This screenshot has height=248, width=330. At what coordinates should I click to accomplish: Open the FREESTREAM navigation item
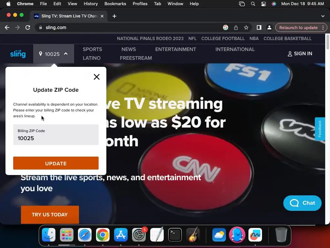coord(136,58)
